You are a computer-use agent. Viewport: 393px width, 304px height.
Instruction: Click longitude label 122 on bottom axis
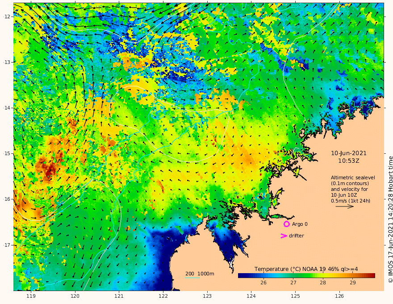(163, 296)
